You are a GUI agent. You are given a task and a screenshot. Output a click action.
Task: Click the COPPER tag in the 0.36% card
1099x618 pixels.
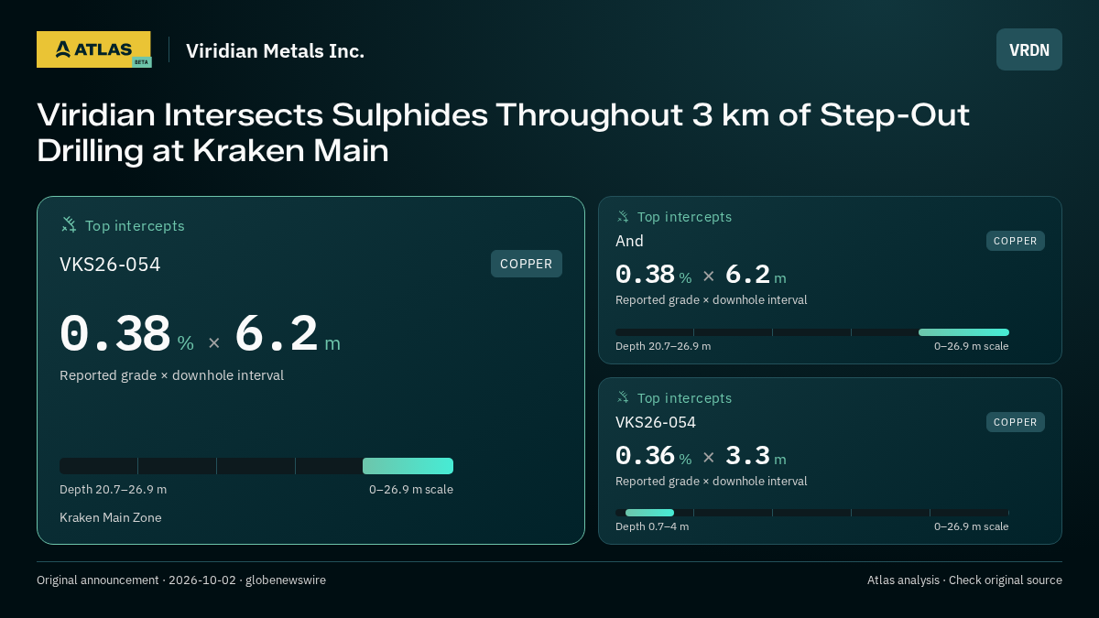1016,422
